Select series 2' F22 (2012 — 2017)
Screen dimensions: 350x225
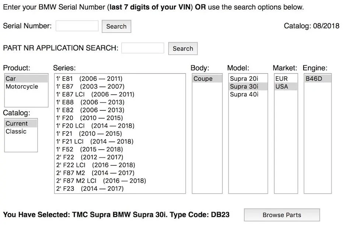[120, 157]
